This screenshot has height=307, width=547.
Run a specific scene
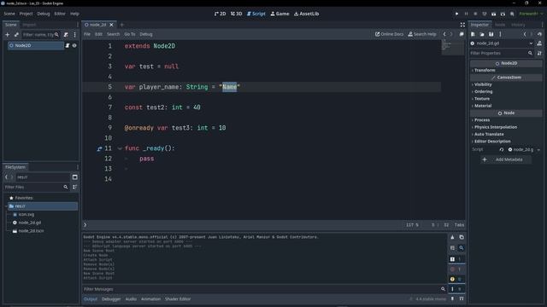coord(503,14)
